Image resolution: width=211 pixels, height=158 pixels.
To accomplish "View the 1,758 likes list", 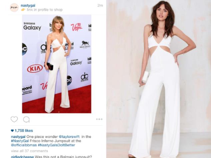I will (x=24, y=130).
